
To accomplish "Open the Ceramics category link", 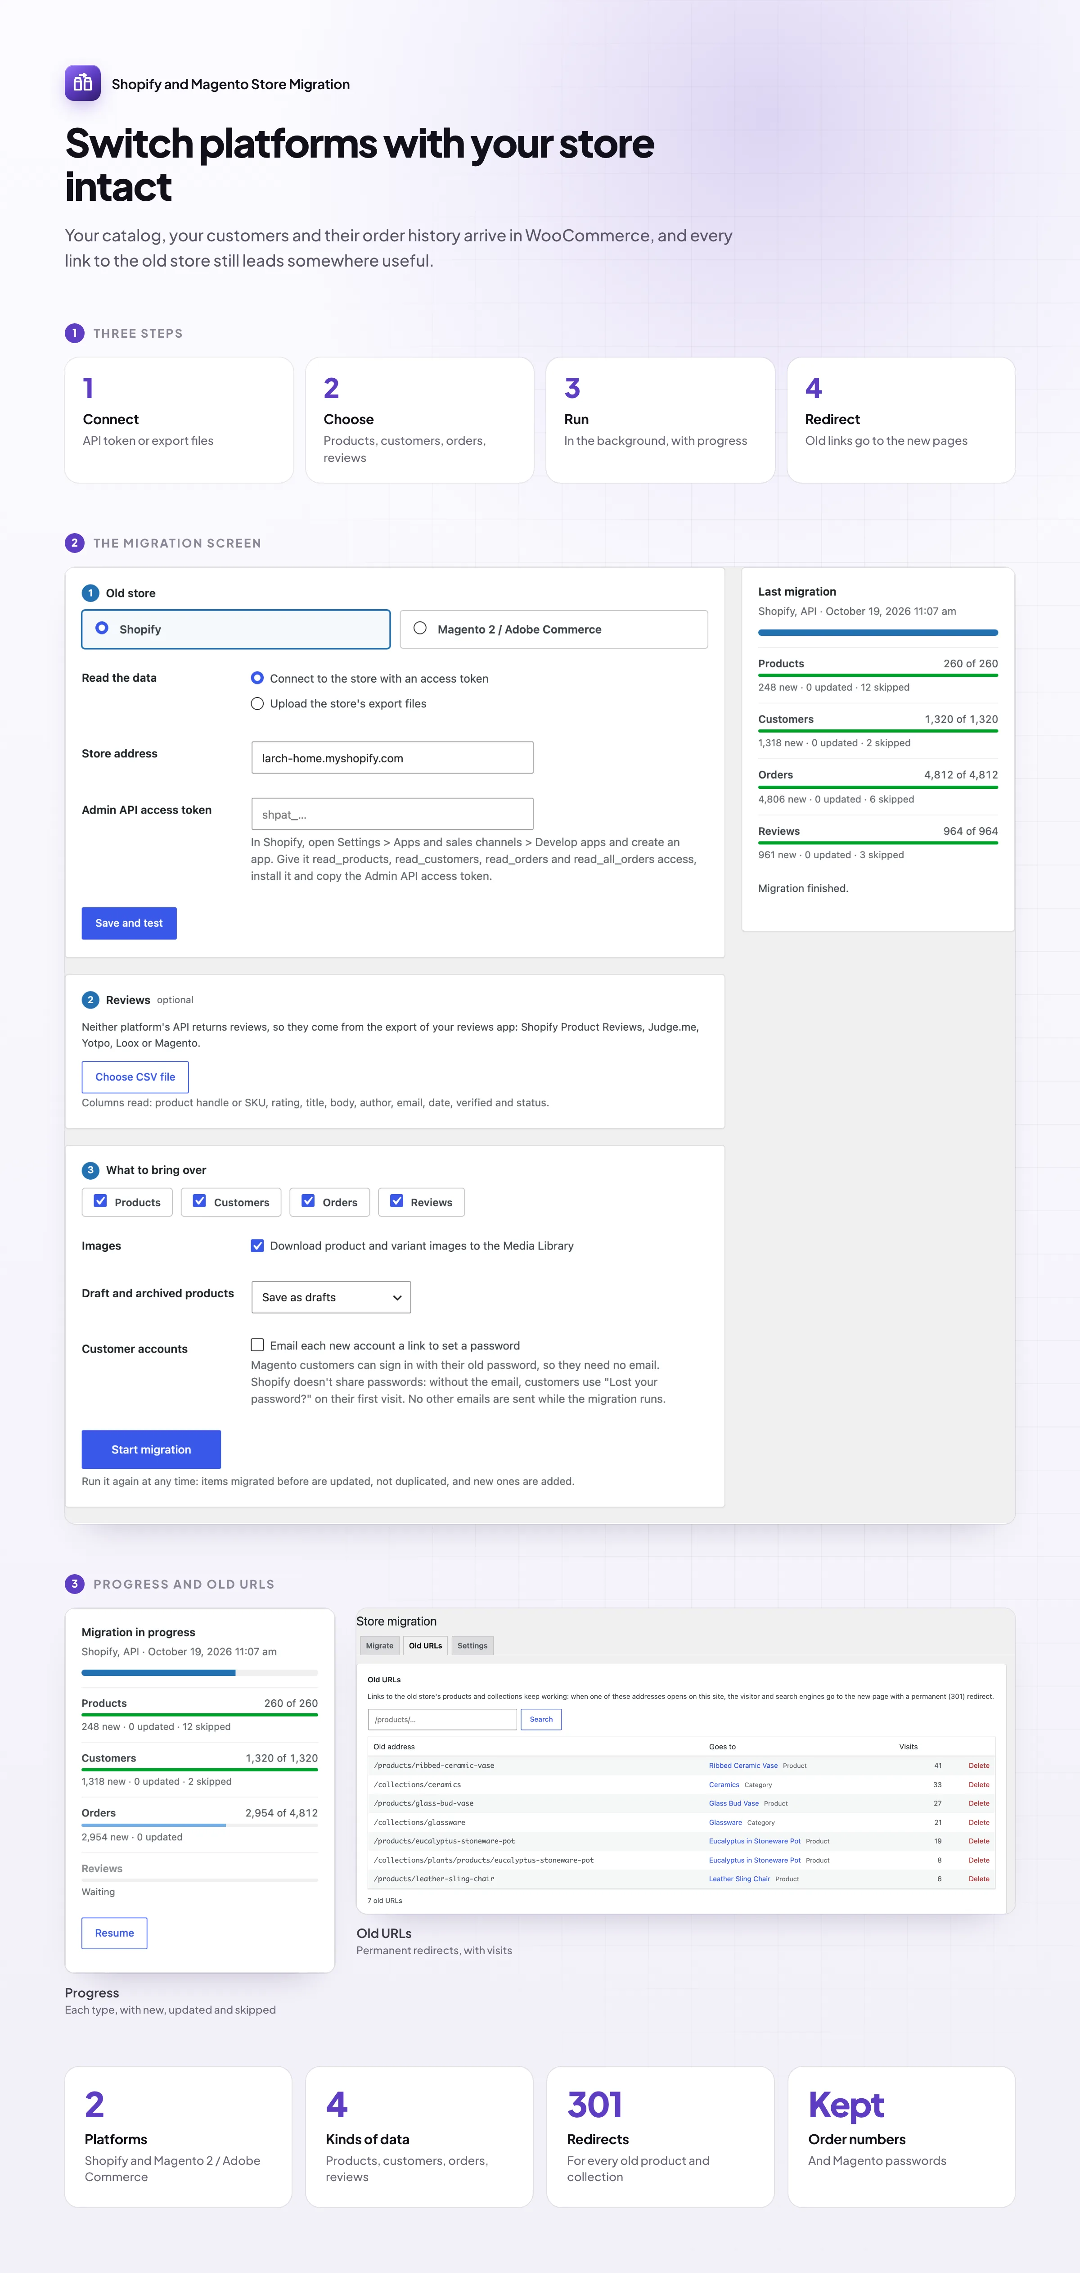I will click(724, 1784).
